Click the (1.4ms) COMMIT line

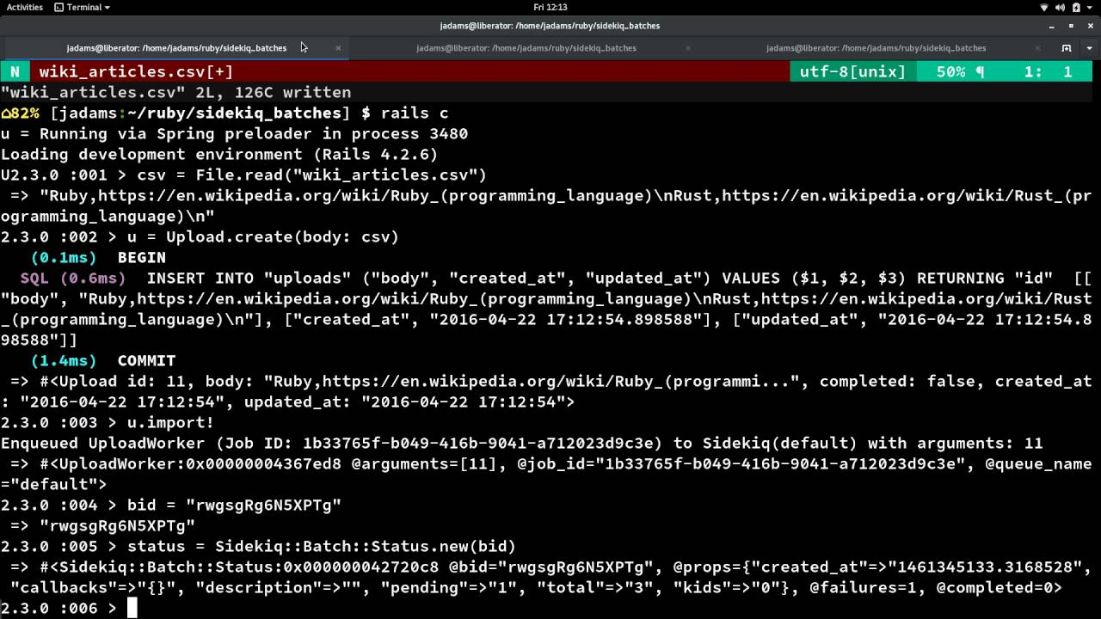[x=103, y=361]
